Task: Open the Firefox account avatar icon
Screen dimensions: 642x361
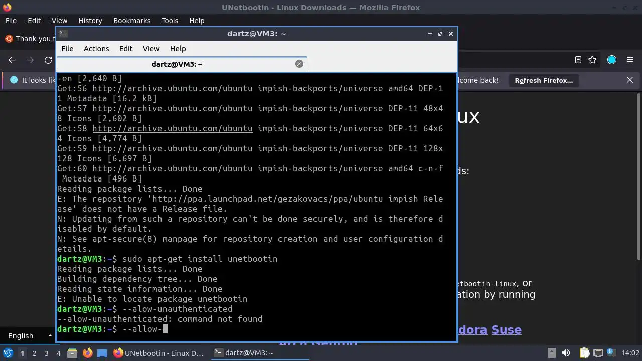Action: (x=612, y=60)
